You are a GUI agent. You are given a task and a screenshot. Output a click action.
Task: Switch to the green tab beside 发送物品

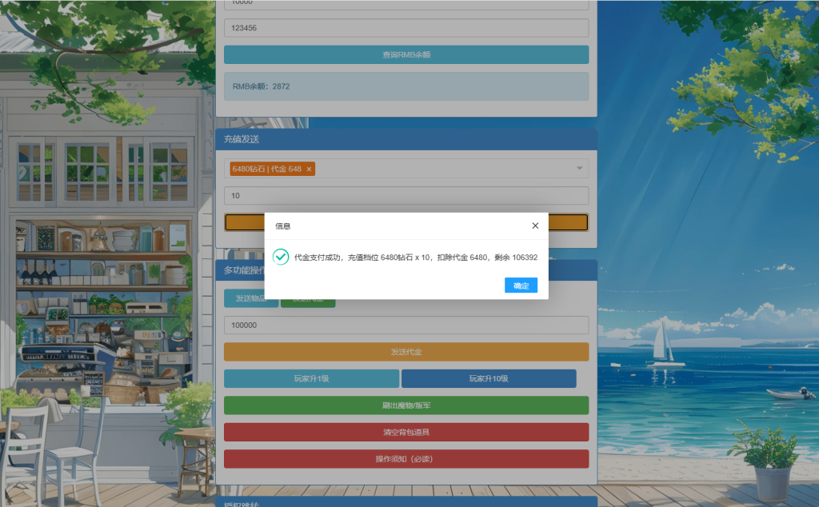pos(308,303)
